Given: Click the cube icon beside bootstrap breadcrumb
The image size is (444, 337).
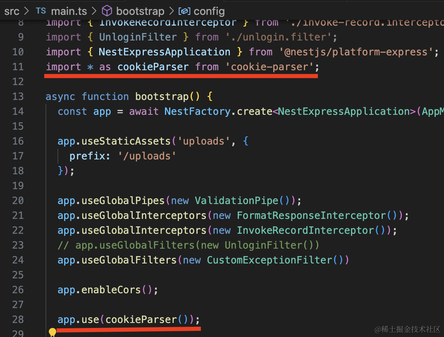Looking at the screenshot, I should [107, 11].
